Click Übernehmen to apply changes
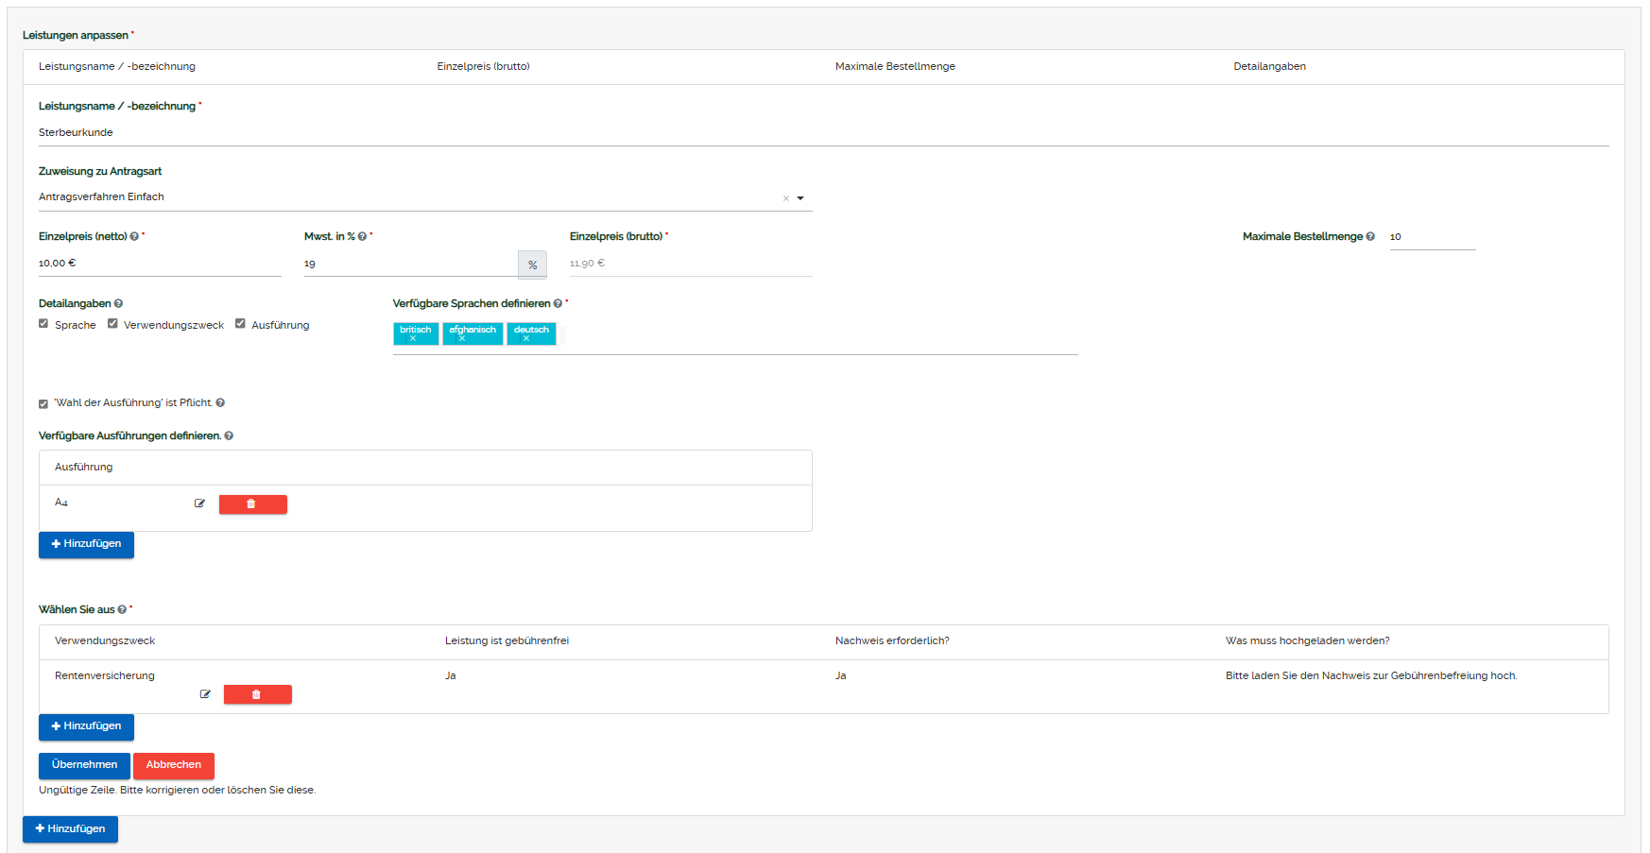1650x853 pixels. 84,765
